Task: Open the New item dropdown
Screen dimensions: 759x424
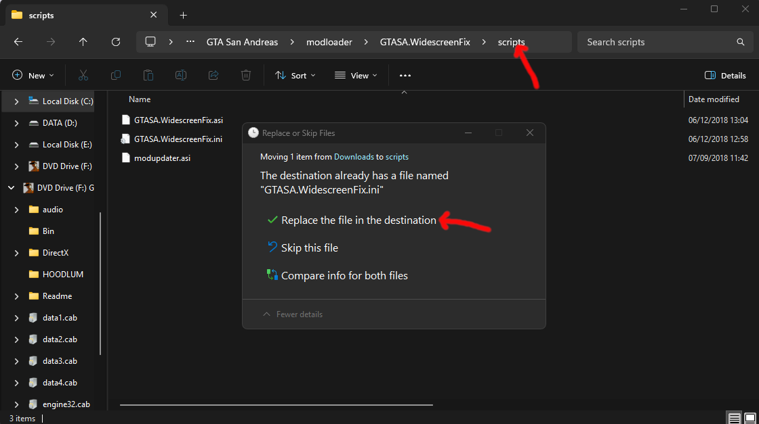Action: pos(33,75)
